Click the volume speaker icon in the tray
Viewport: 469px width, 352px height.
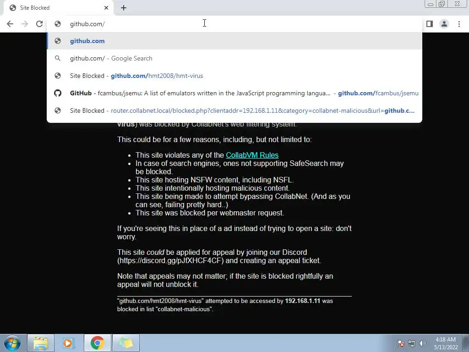click(x=423, y=343)
